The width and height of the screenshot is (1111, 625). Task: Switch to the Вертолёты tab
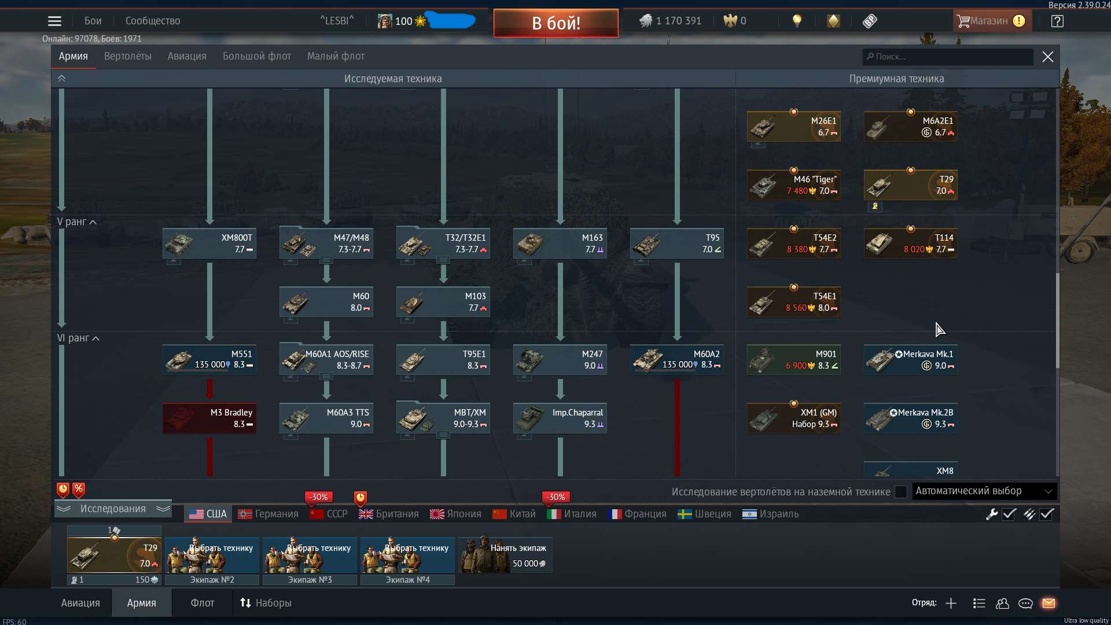click(127, 56)
